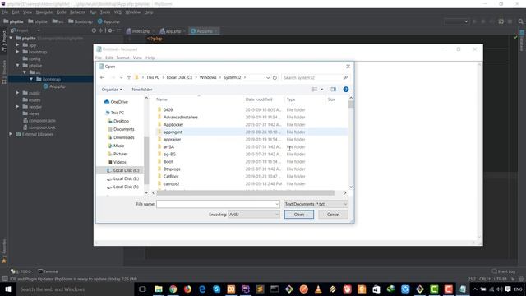Click the Search System32 input box
This screenshot has width=526, height=296.
coord(315,77)
